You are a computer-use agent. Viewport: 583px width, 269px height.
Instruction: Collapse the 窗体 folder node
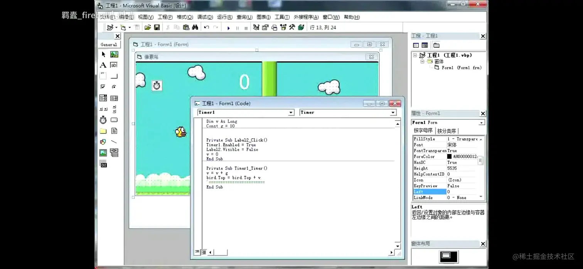pyautogui.click(x=422, y=62)
